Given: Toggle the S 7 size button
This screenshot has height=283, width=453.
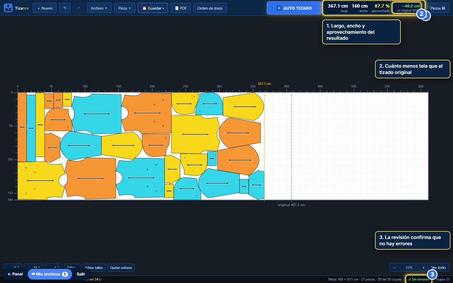Looking at the screenshot, I should (x=13, y=266).
